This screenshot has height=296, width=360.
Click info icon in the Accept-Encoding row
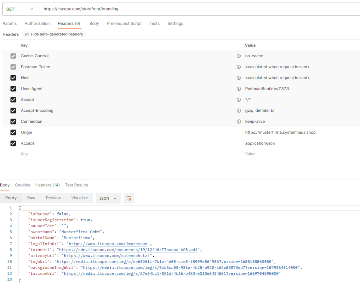[x=239, y=110]
